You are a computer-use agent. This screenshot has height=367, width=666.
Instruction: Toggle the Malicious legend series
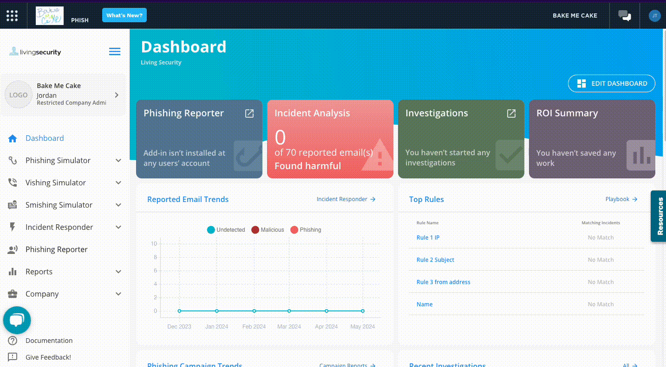tap(268, 230)
